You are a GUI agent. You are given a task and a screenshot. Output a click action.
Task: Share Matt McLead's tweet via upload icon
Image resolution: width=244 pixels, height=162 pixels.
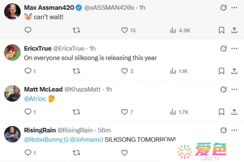(x=234, y=112)
